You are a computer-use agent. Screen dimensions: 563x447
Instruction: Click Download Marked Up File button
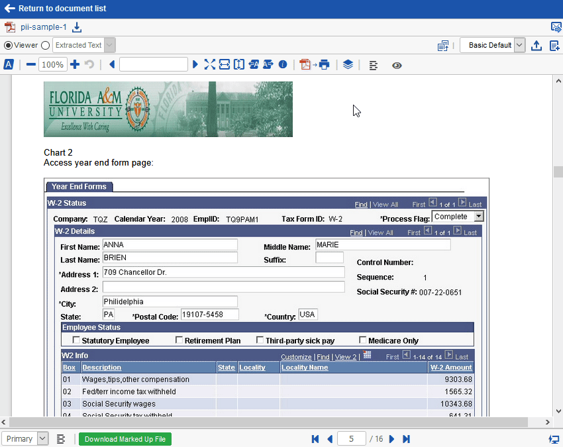pos(125,439)
